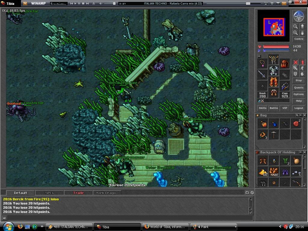Select the horned helmet slot
The width and height of the screenshot is (308, 231).
pyautogui.click(x=274, y=60)
